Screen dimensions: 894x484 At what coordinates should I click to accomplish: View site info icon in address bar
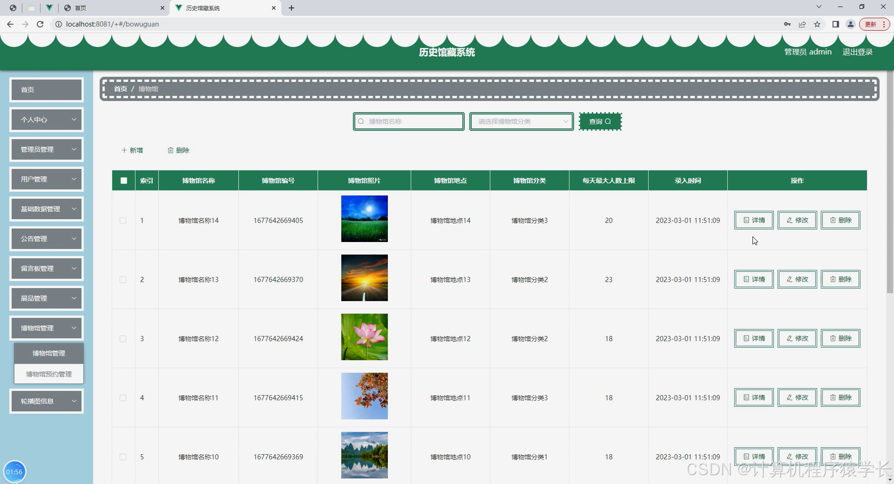click(x=59, y=24)
